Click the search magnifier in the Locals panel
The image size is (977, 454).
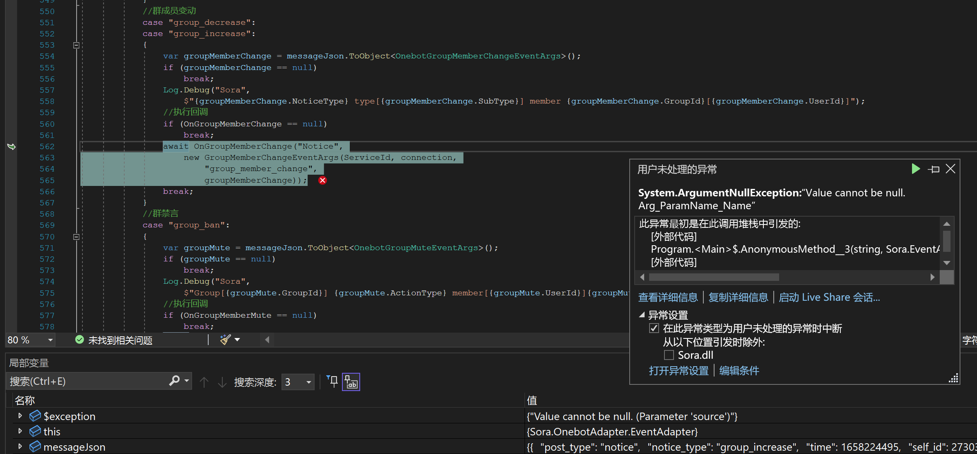[x=175, y=381]
